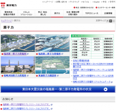The height and width of the screenshot is (111, 116).
Task: Open the 原子力 navigation tab
Action: (57, 13)
